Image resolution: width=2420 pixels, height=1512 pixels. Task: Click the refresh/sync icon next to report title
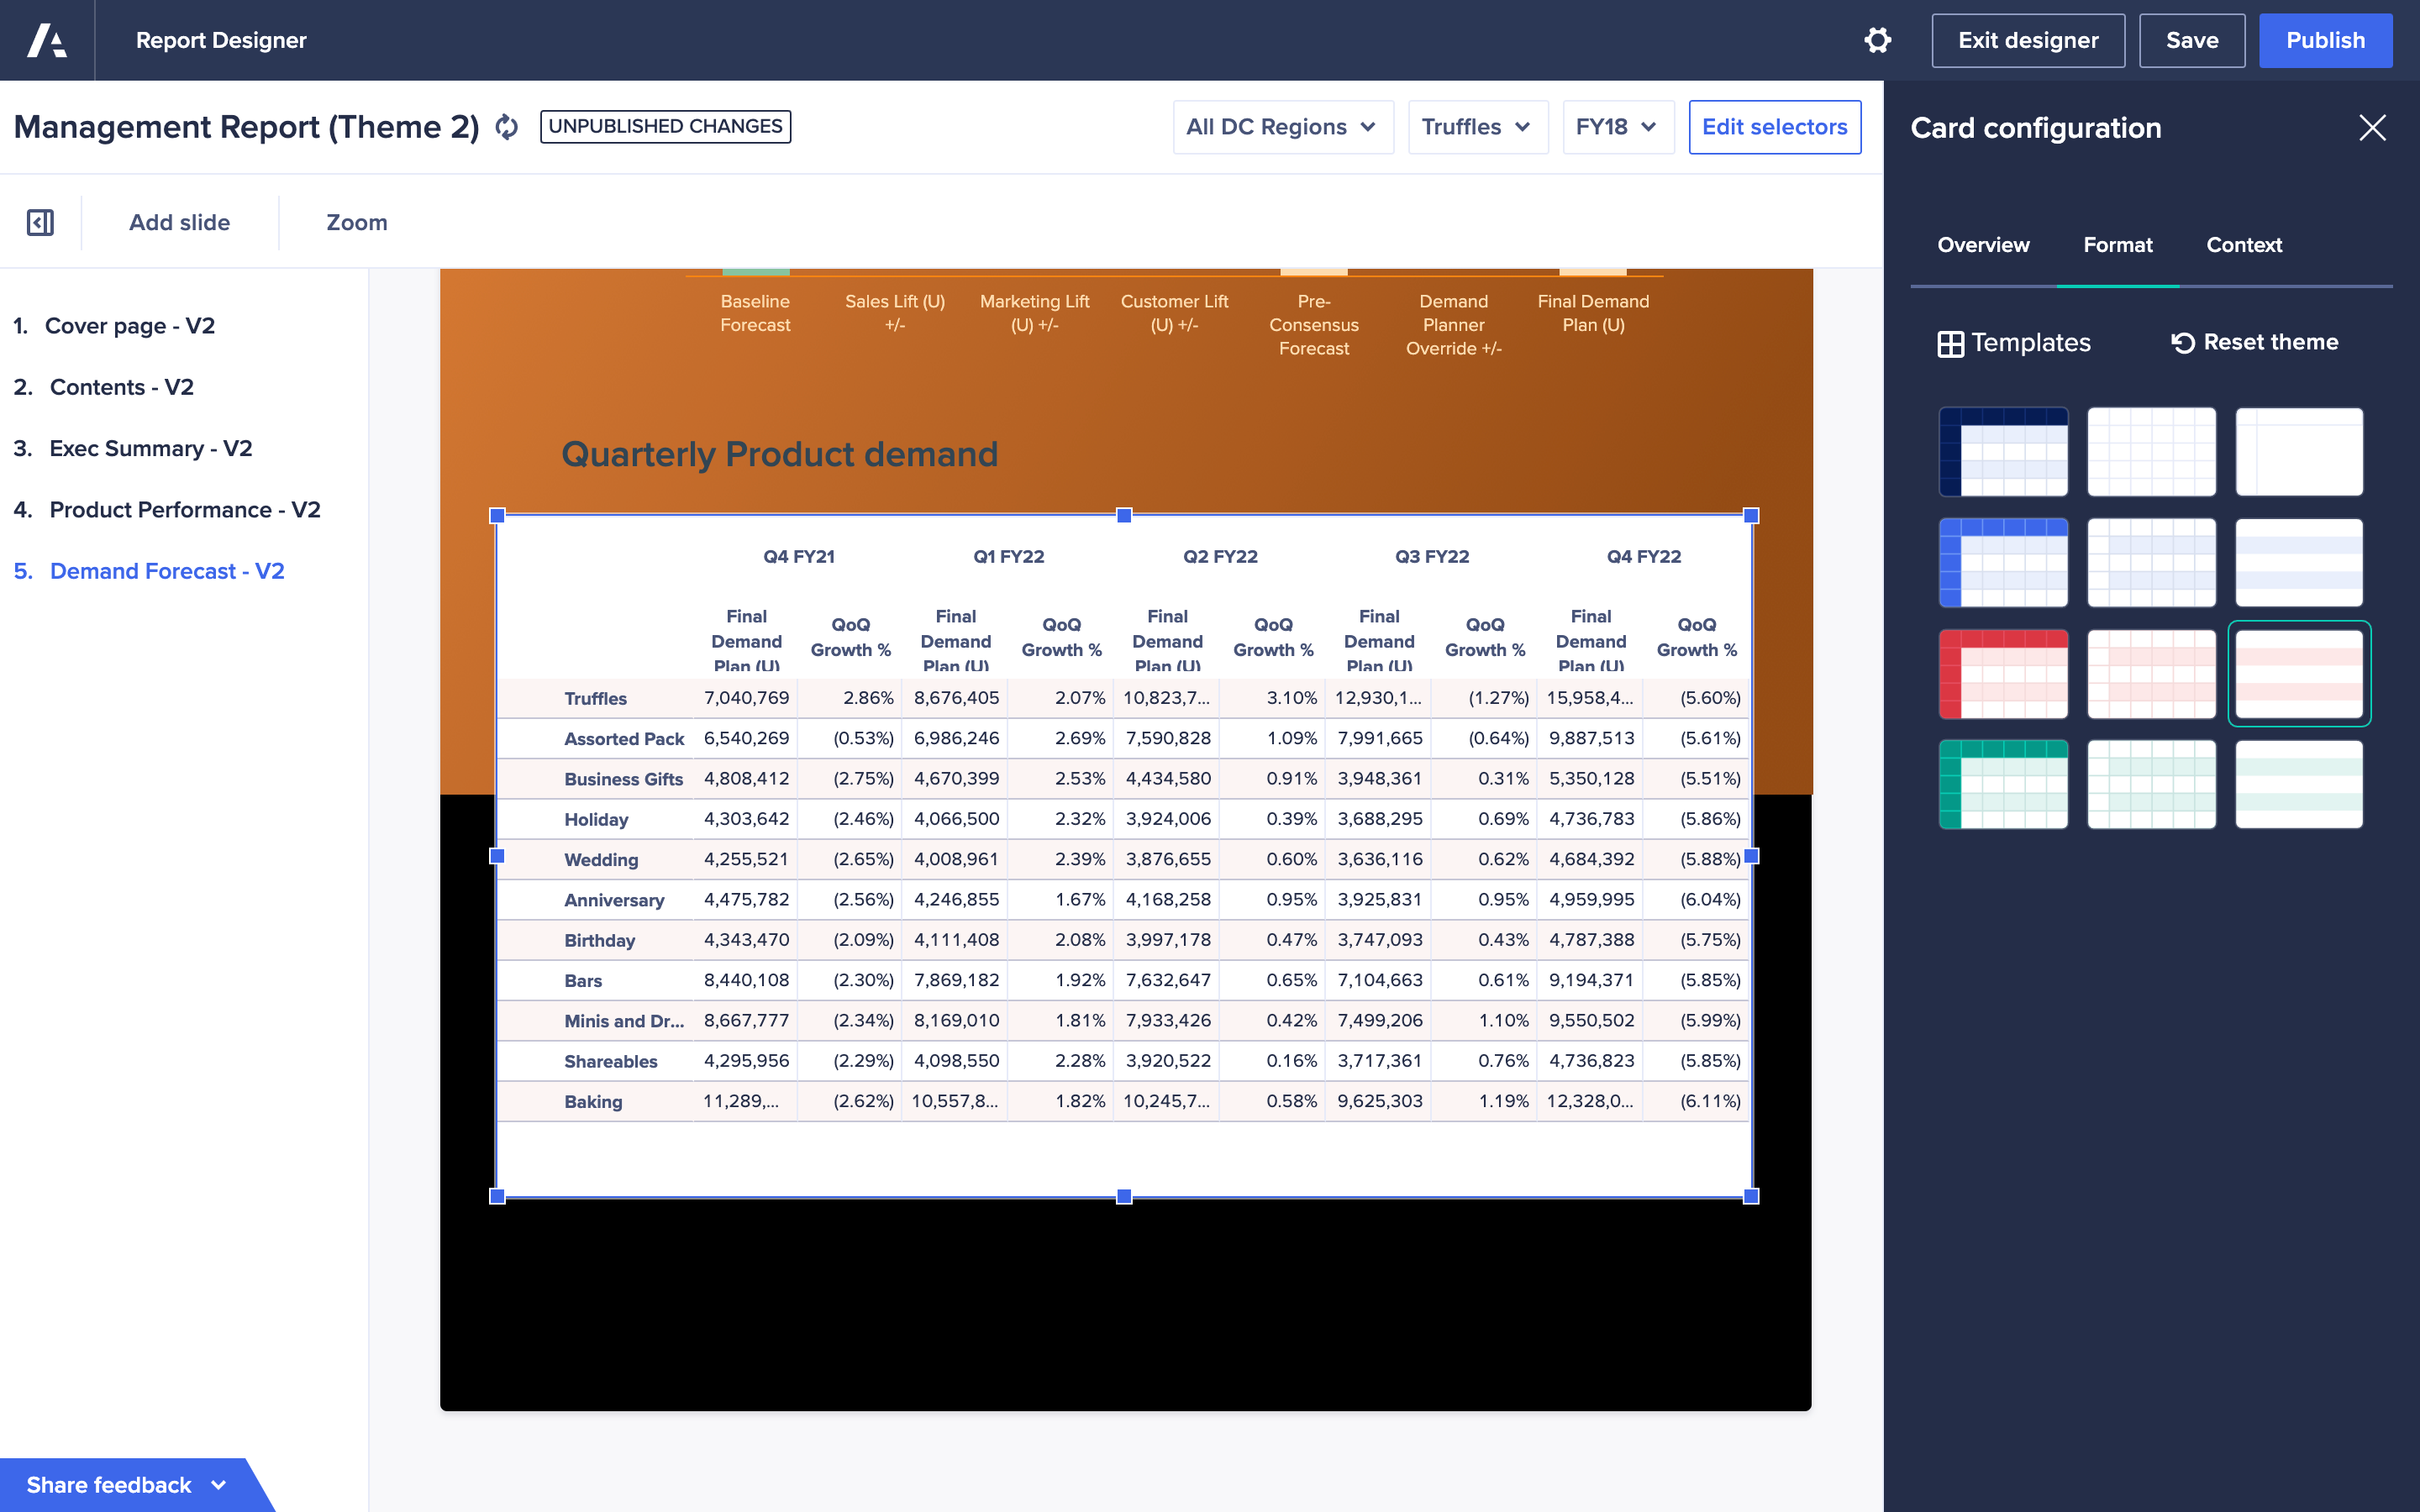point(507,125)
